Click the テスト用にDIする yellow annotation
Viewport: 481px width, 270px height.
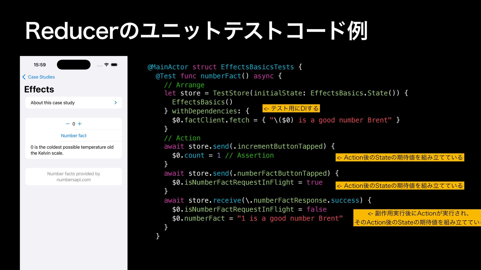(291, 108)
